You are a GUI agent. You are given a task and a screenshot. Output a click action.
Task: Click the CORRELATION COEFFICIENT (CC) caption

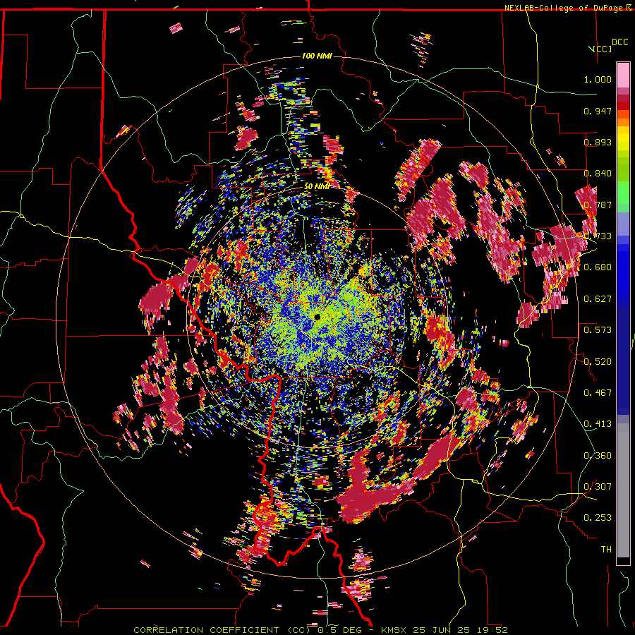222,630
